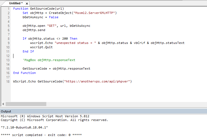Click the commented 'MsgBox objHttp.responseText' line
This screenshot has width=207, height=140.
click(x=49, y=60)
